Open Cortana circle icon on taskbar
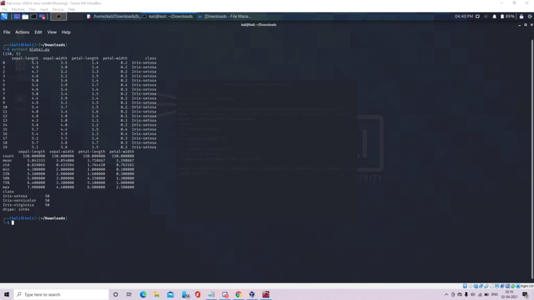 [x=115, y=295]
